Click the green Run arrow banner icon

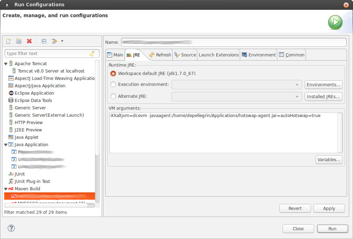pyautogui.click(x=335, y=22)
